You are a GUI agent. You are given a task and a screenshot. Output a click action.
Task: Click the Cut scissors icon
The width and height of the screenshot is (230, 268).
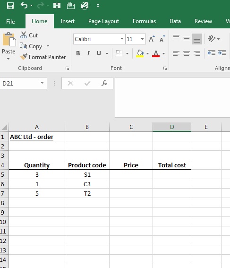pyautogui.click(x=24, y=35)
